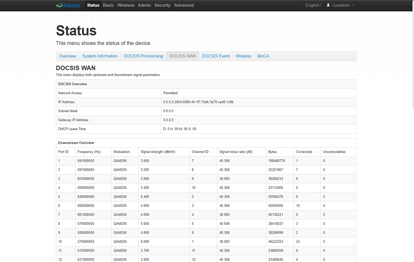Open the Security menu

click(162, 5)
